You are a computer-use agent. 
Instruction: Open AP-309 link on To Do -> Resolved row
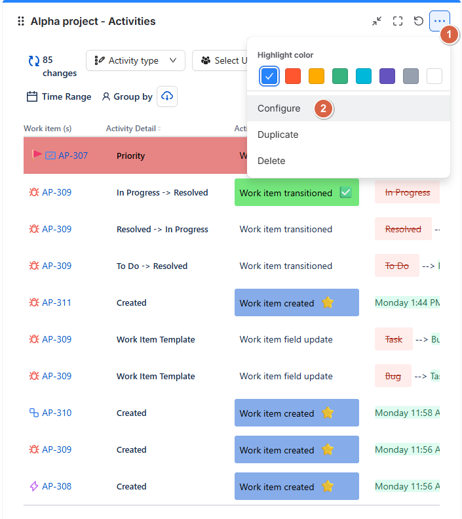point(56,266)
